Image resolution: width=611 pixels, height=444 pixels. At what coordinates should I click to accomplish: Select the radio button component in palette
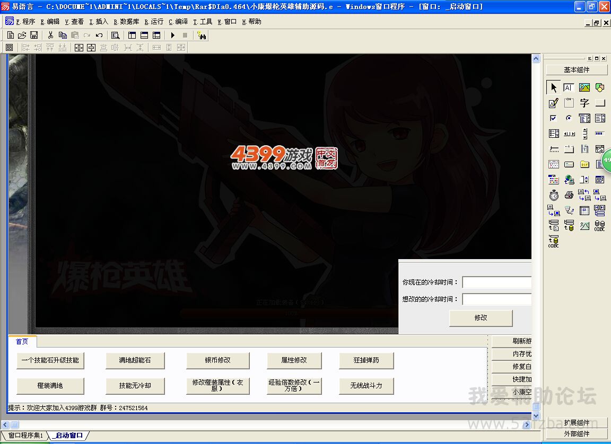pyautogui.click(x=569, y=118)
